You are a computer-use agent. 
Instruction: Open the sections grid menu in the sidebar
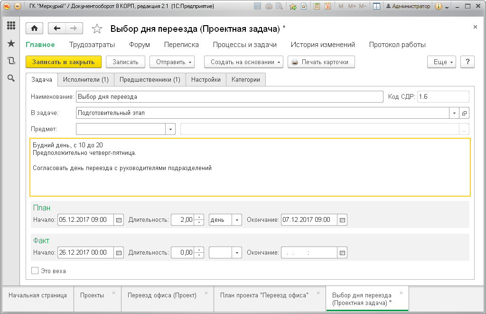11,26
